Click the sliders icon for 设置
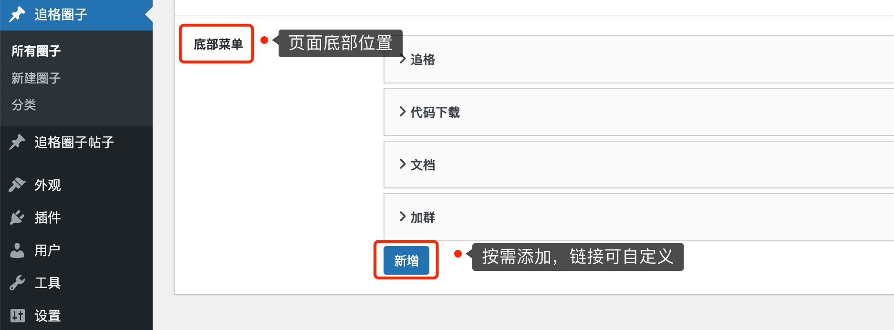 click(x=17, y=316)
